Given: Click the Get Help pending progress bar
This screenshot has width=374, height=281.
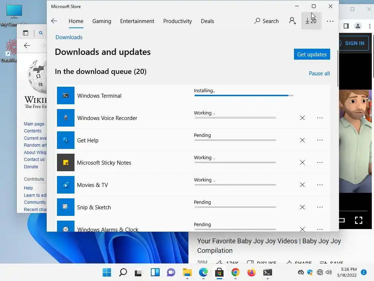Looking at the screenshot, I should pos(235,140).
